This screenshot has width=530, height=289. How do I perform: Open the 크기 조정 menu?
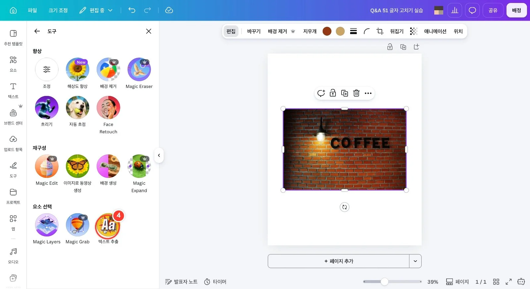click(58, 10)
